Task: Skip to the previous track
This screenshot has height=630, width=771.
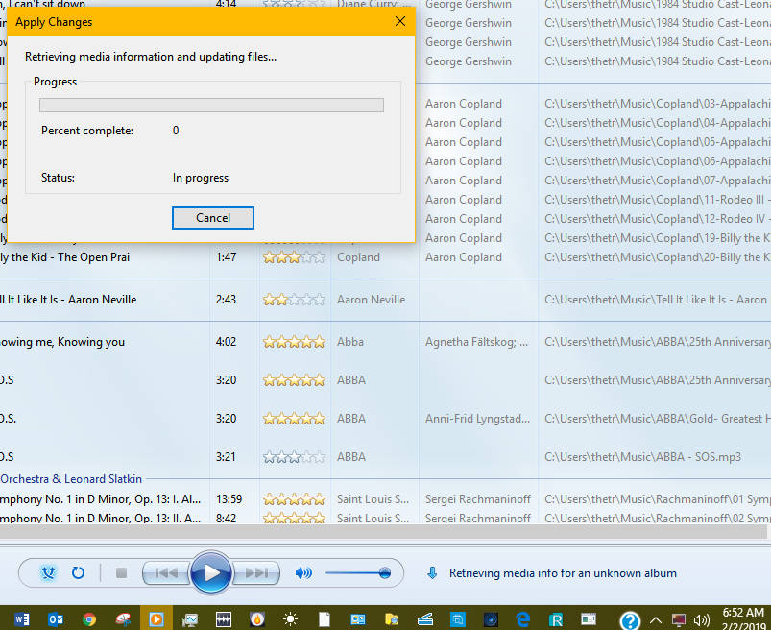Action: pyautogui.click(x=166, y=573)
